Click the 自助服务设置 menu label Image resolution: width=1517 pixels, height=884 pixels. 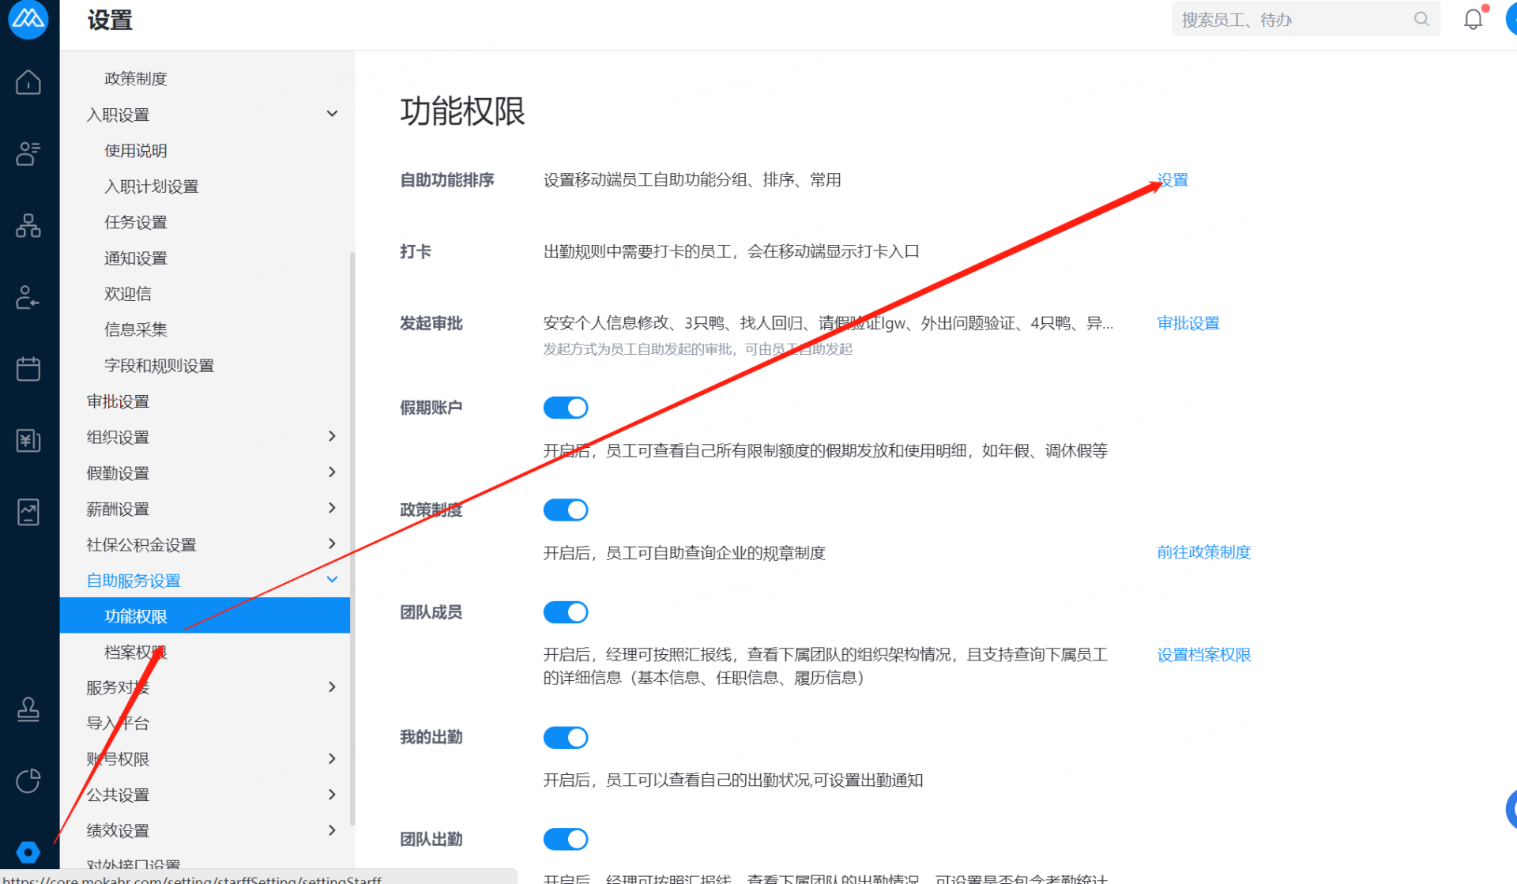[134, 581]
